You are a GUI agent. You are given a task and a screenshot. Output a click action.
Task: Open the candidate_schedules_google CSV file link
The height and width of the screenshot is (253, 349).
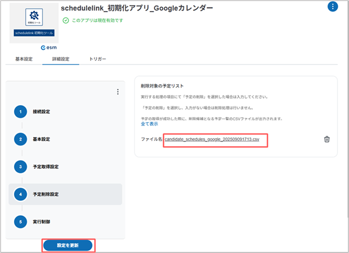point(215,140)
